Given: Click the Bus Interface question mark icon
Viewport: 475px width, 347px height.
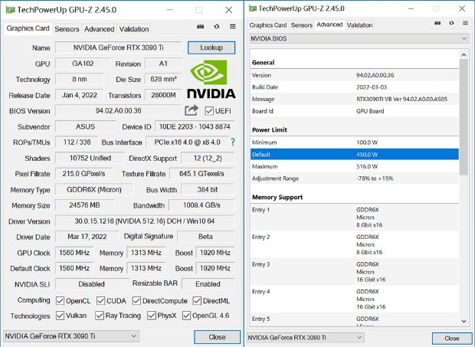Looking at the screenshot, I should pos(233,142).
